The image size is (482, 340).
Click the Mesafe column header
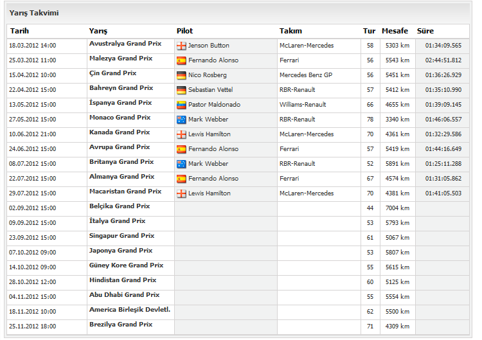tap(395, 31)
